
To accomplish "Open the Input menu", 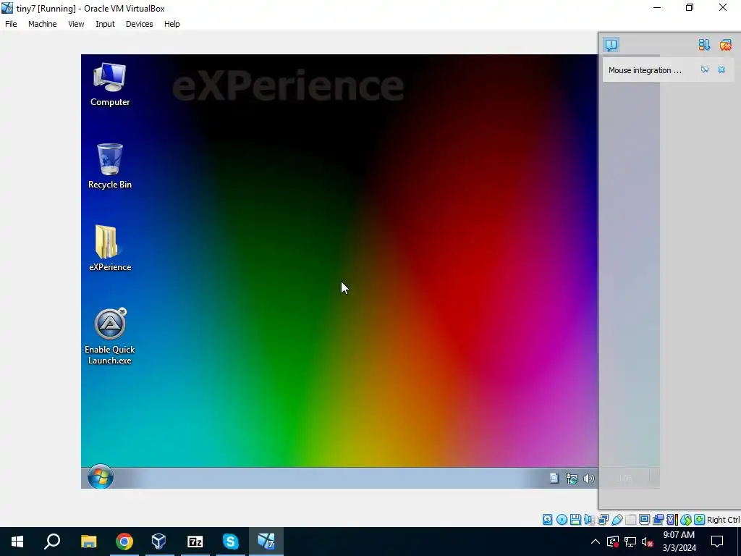I will tap(105, 24).
